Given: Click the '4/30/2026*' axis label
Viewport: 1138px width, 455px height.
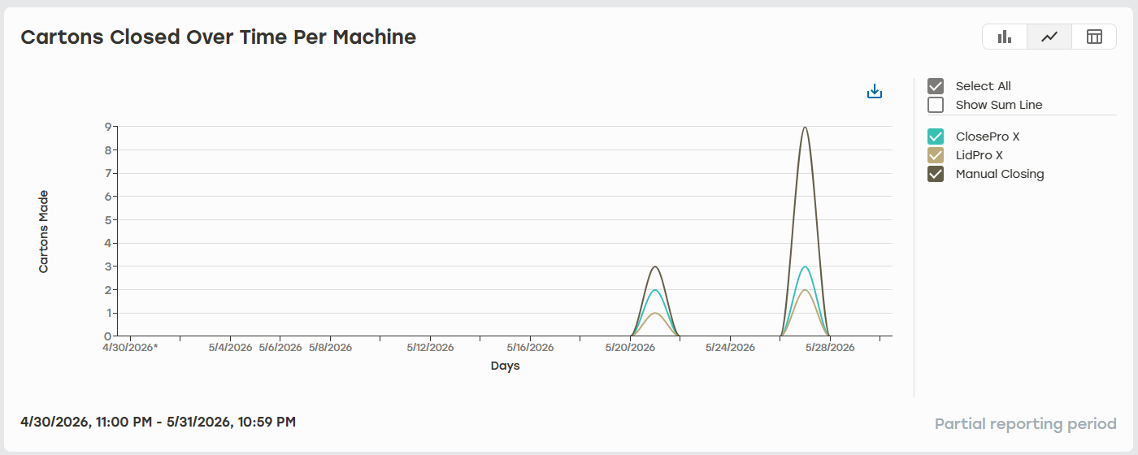Looking at the screenshot, I should pos(130,348).
